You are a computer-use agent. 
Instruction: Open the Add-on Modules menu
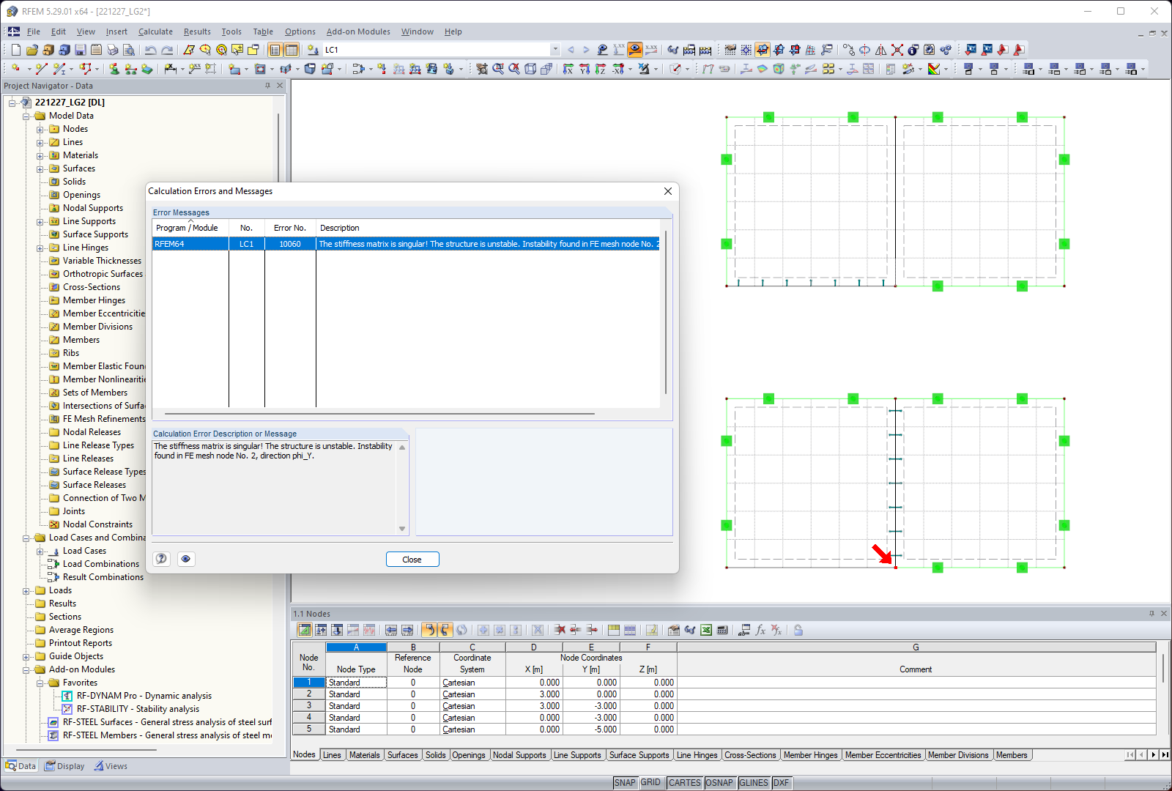[358, 31]
